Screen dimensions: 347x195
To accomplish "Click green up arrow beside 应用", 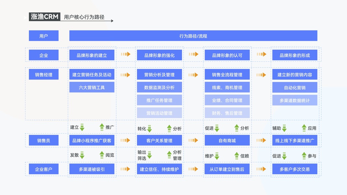I will tap(304, 128).
